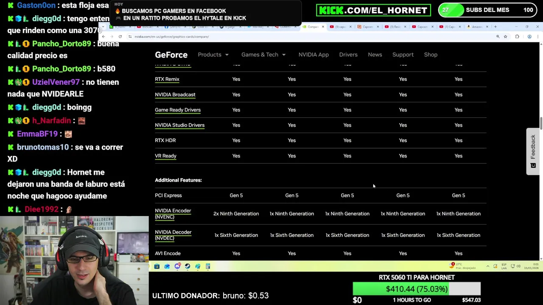Follow the NVIDIA Studio Drivers link
This screenshot has width=543, height=305.
coord(180,125)
